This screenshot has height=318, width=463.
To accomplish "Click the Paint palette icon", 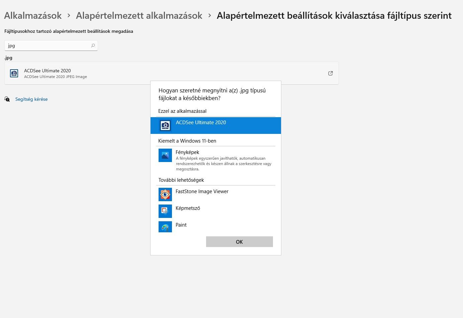I will click(165, 227).
